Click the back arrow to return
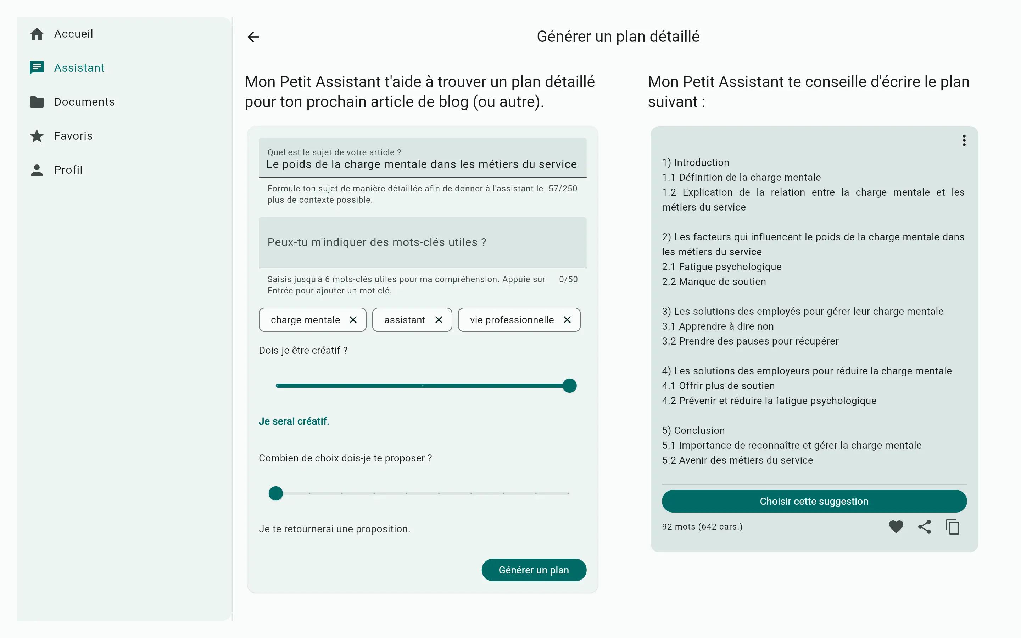 (253, 36)
